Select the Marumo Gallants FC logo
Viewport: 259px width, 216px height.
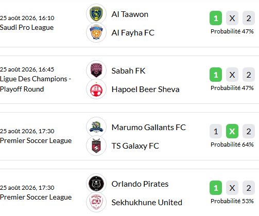(96, 127)
